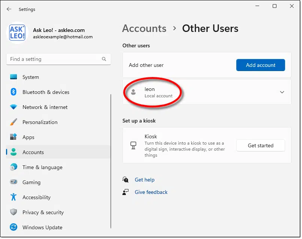Open the Accessibility settings category
The image size is (302, 239).
pyautogui.click(x=36, y=197)
